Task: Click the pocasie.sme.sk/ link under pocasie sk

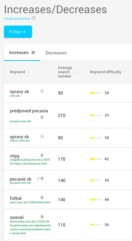Action: (x=21, y=183)
